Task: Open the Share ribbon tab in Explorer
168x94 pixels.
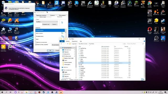Action: tap(75, 41)
